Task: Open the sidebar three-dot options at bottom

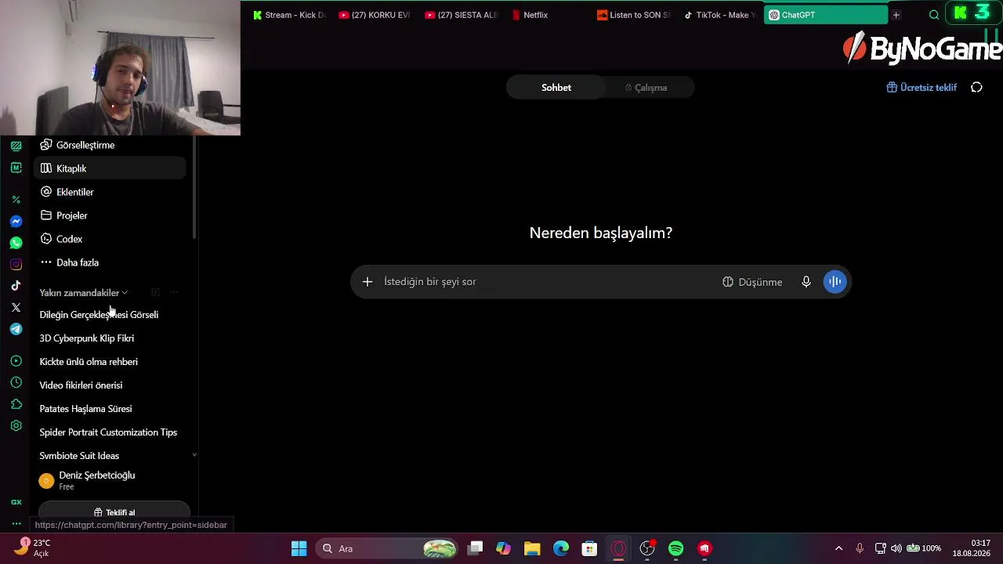Action: (16, 523)
